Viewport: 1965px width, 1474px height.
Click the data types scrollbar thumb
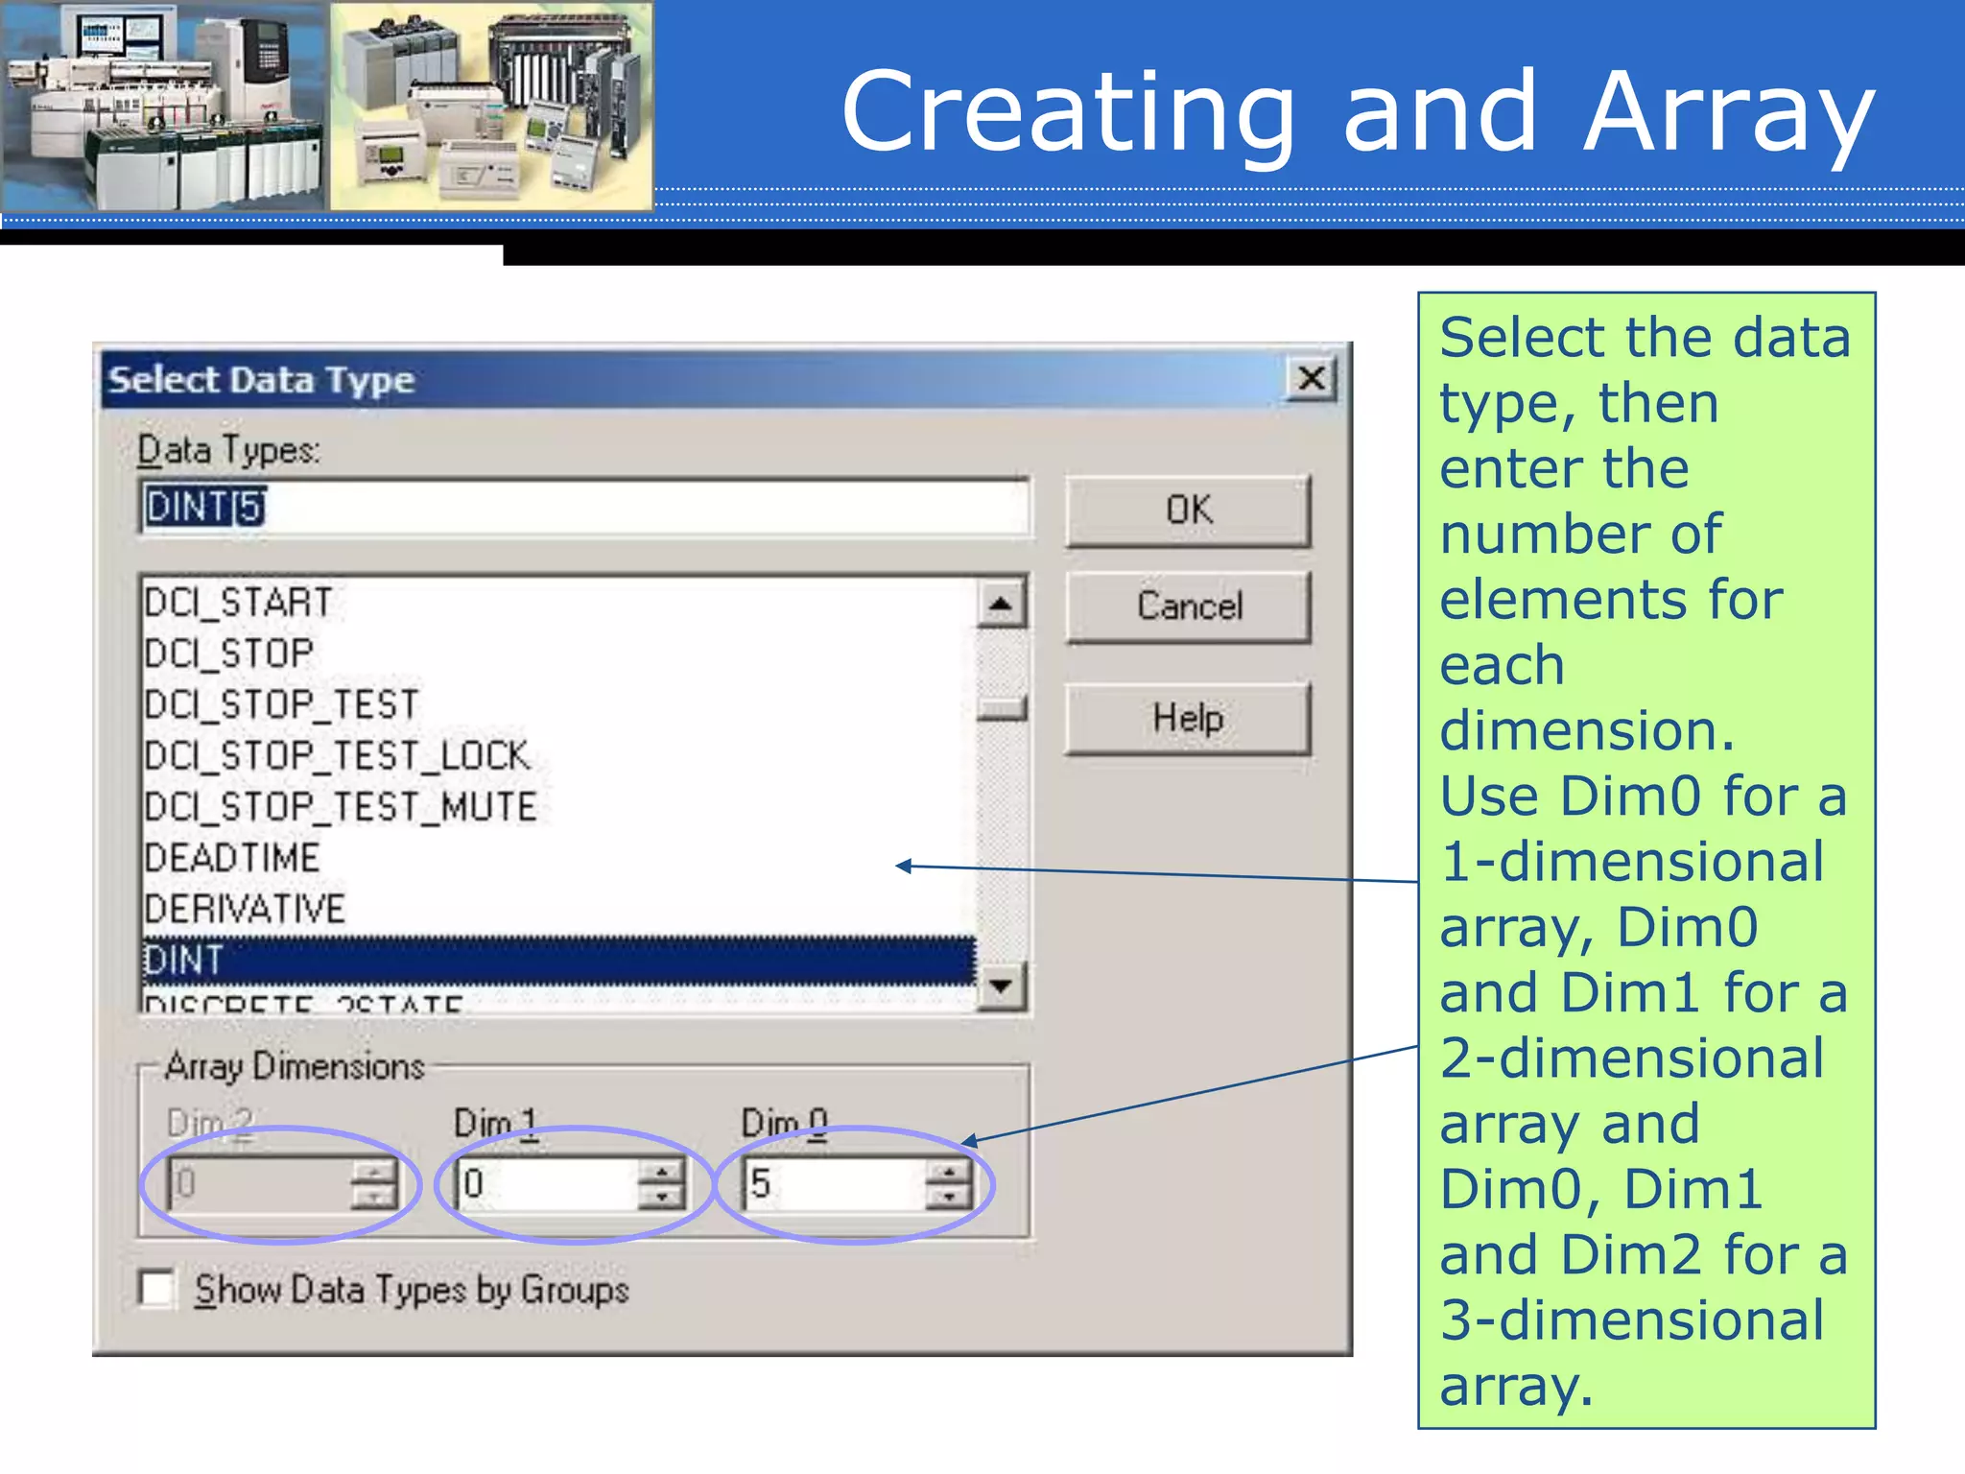pos(1001,708)
